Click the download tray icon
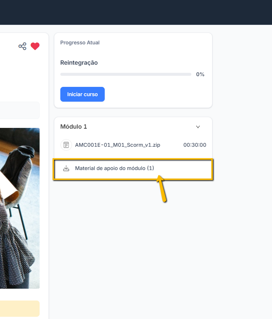The width and height of the screenshot is (272, 319). point(66,168)
